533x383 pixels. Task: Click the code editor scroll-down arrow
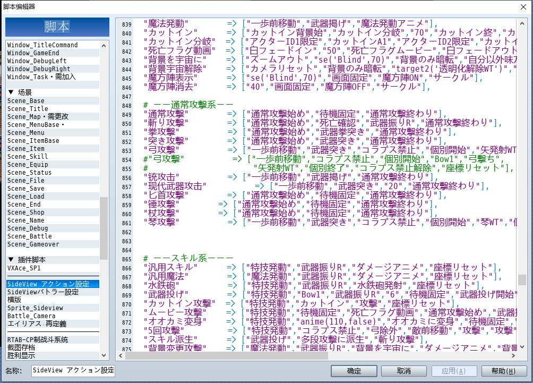click(522, 347)
